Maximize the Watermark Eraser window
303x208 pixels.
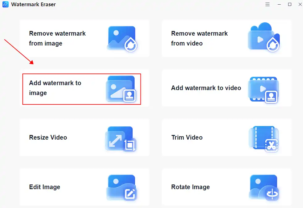pyautogui.click(x=290, y=4)
